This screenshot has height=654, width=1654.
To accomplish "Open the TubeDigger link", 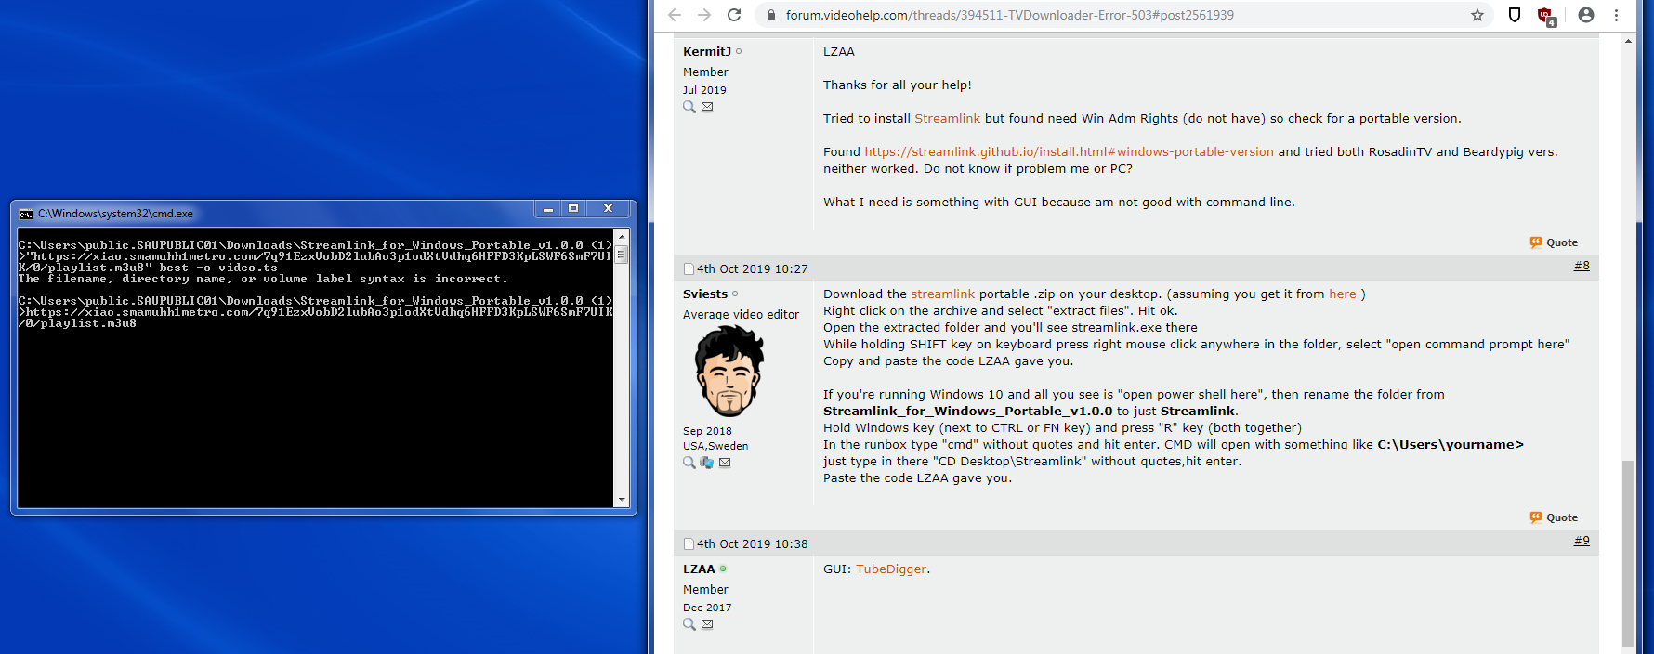I will coord(891,569).
